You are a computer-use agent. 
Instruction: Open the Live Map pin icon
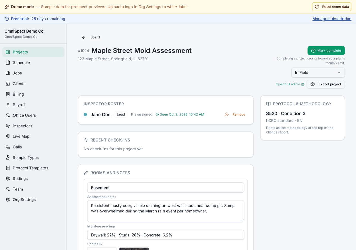pos(8,136)
